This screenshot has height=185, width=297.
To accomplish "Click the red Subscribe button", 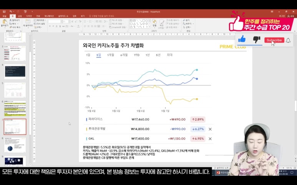I will pos(274,40).
